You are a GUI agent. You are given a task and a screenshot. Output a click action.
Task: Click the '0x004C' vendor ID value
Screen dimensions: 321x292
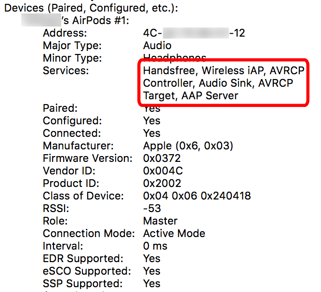click(x=163, y=171)
